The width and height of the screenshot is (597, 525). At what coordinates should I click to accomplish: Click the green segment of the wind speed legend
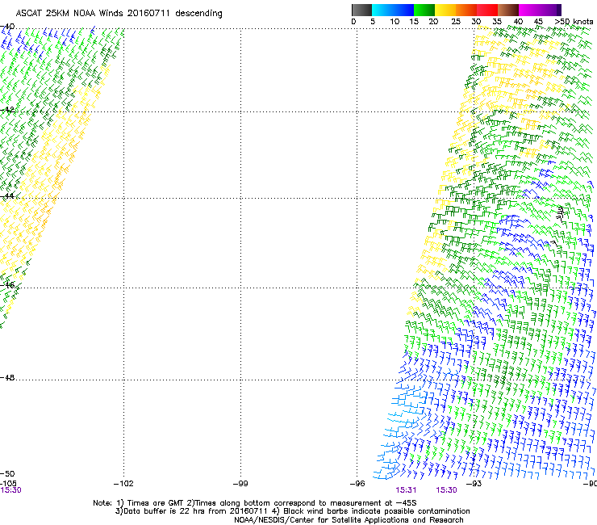(424, 10)
